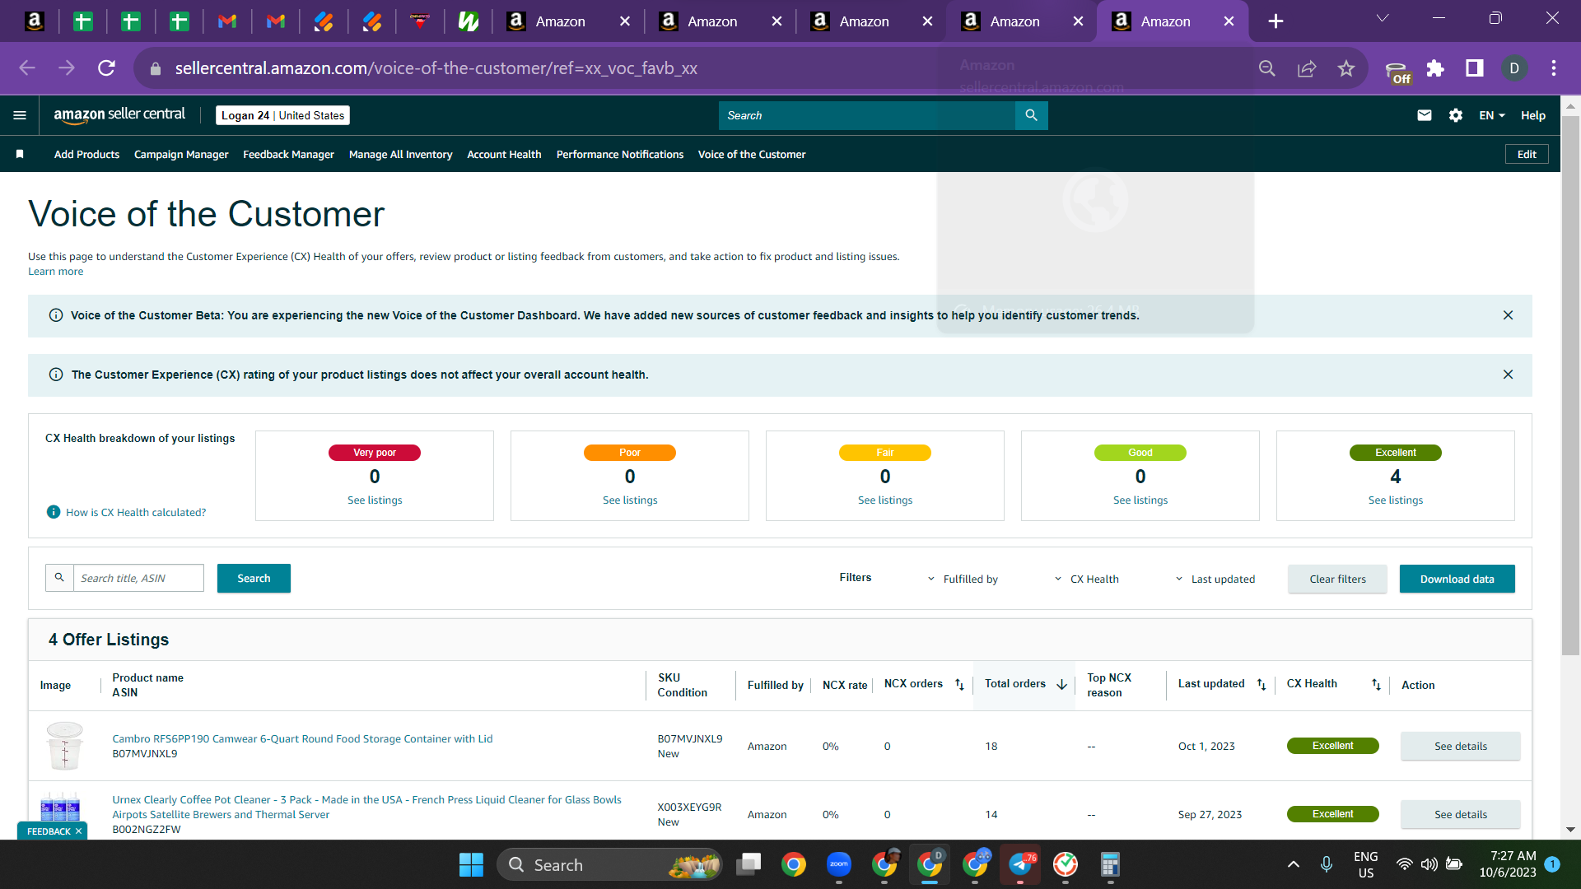The image size is (1581, 889).
Task: Click the Amazon Seller Central logo
Action: coord(119,115)
